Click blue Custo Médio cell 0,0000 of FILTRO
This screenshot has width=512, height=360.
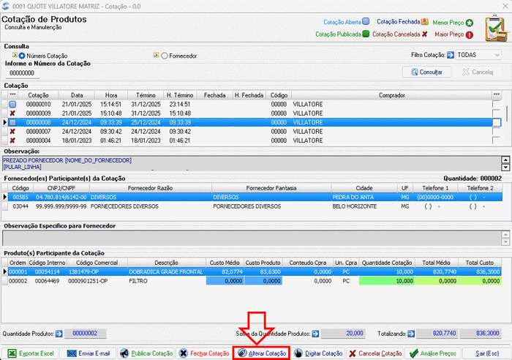225,281
